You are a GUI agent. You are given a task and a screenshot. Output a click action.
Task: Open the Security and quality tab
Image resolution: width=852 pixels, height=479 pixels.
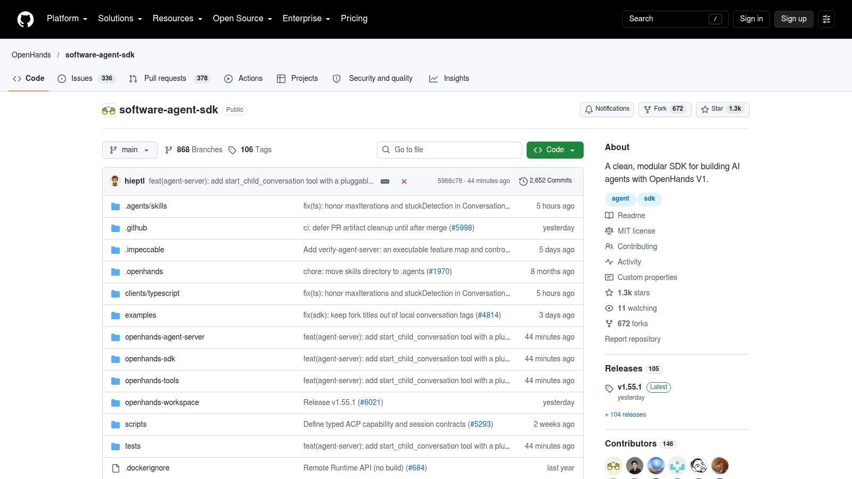pos(373,78)
